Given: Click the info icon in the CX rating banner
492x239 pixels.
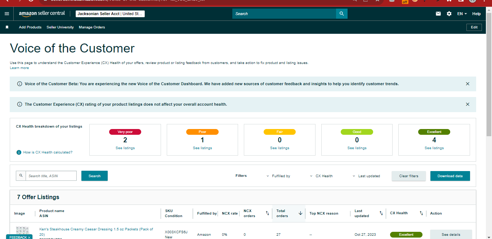Looking at the screenshot, I should coord(19,104).
